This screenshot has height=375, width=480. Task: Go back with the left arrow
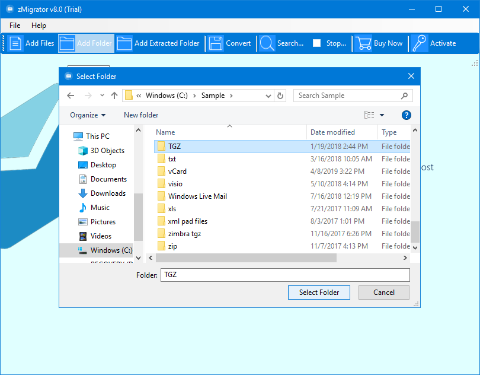pos(71,96)
